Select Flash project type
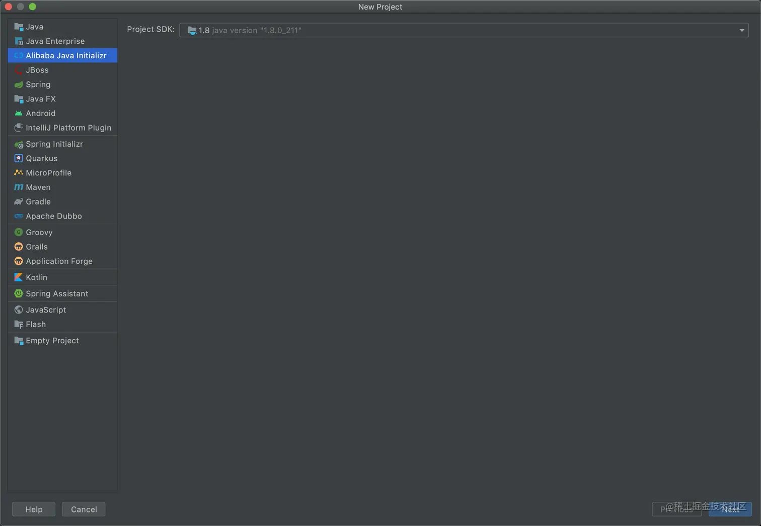 click(62, 325)
